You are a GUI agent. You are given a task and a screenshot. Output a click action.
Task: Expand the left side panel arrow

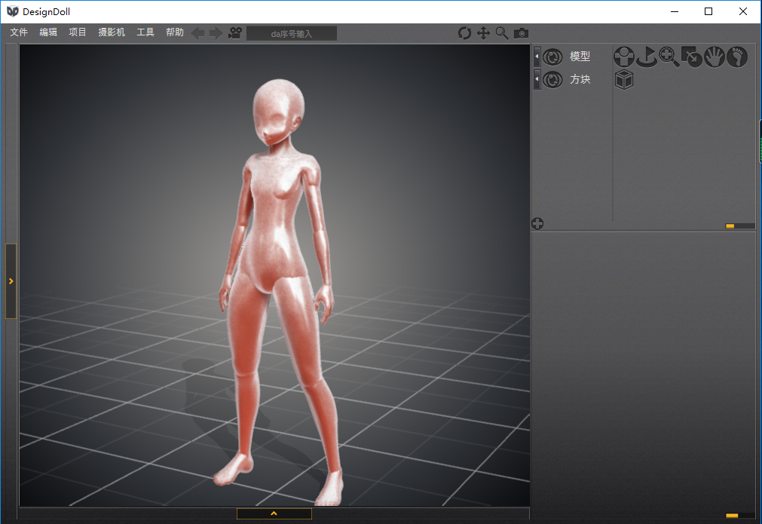click(x=11, y=281)
